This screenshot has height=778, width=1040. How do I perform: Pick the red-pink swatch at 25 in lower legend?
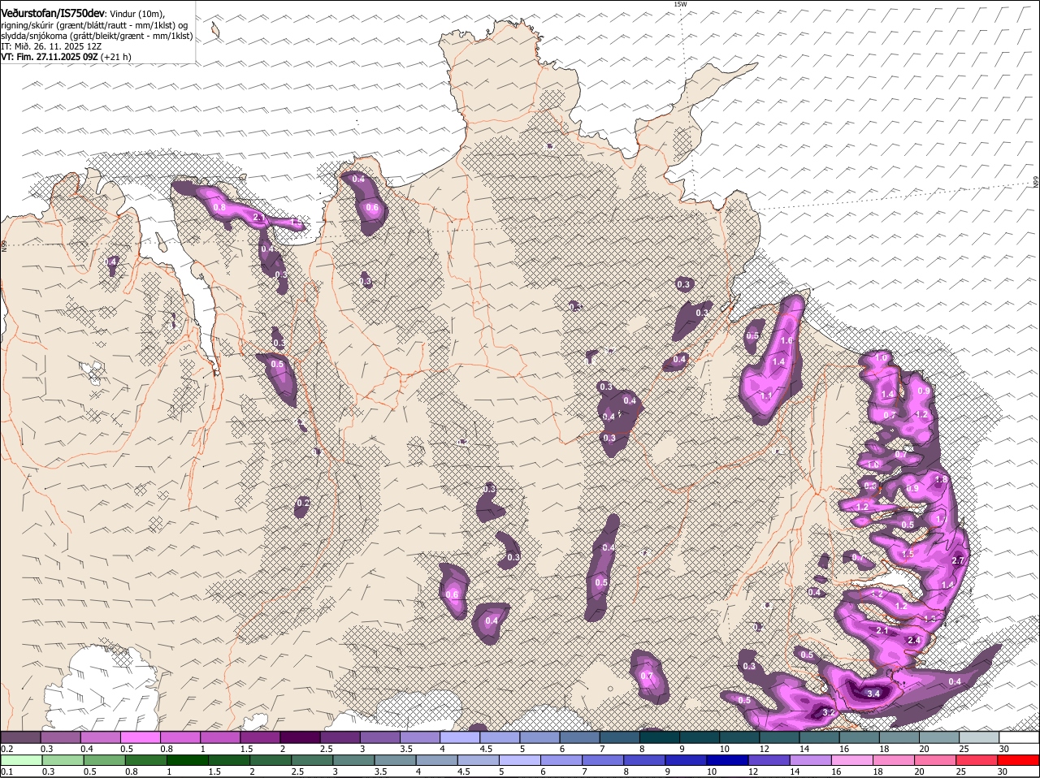coord(977,760)
